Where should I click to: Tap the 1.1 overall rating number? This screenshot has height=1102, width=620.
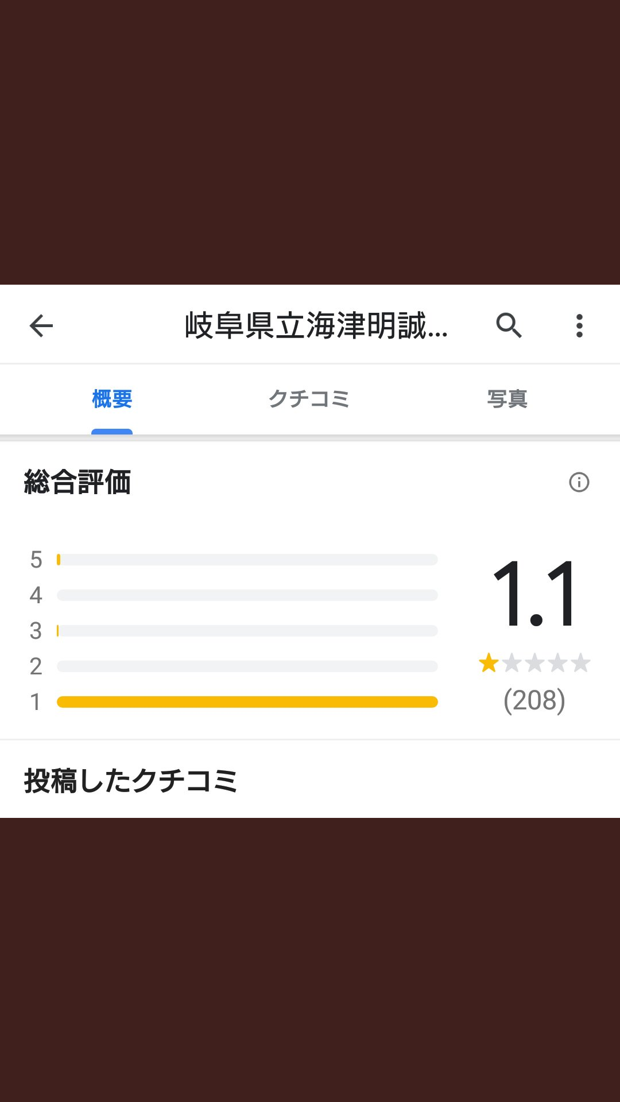[534, 594]
